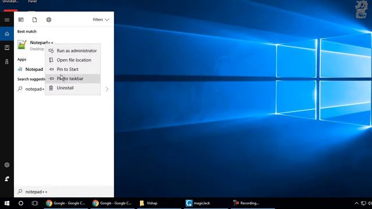
Task: Filter results by Documents icon
Action: 35,20
